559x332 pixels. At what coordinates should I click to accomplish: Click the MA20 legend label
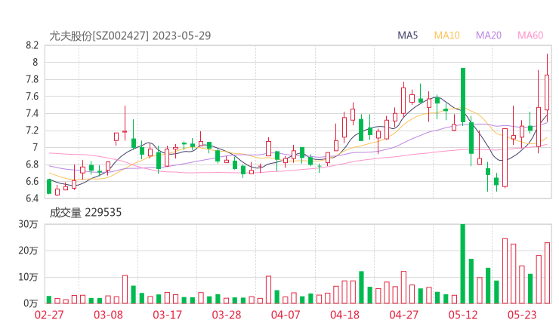(489, 35)
